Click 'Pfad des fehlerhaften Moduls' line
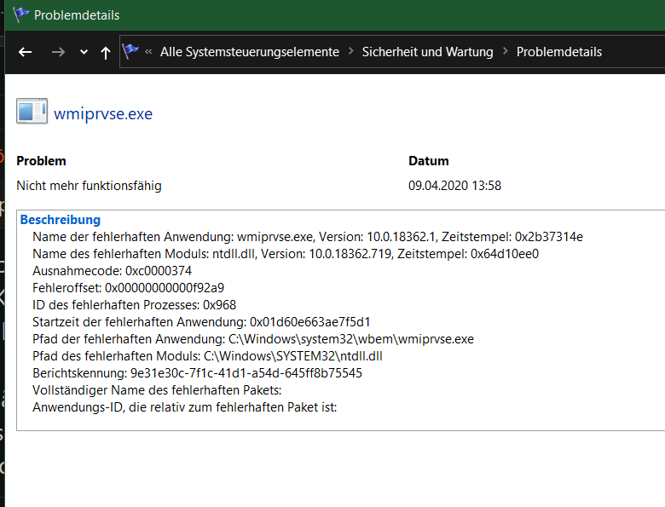665x507 pixels. click(207, 356)
